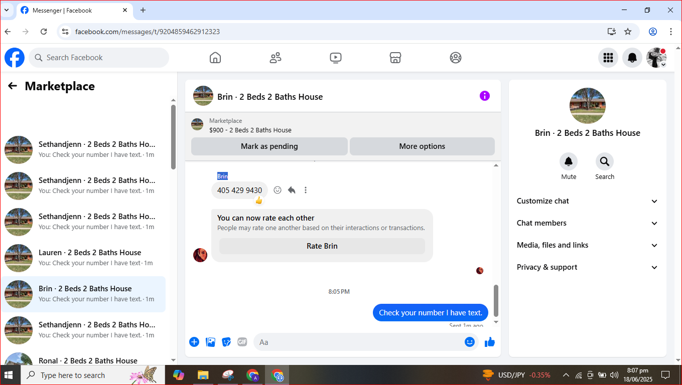Go back with the Marketplace arrow
682x385 pixels.
(x=13, y=86)
